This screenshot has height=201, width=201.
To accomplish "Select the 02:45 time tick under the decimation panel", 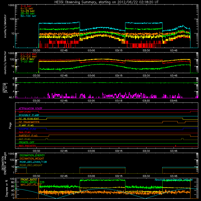I will coord(64,176).
